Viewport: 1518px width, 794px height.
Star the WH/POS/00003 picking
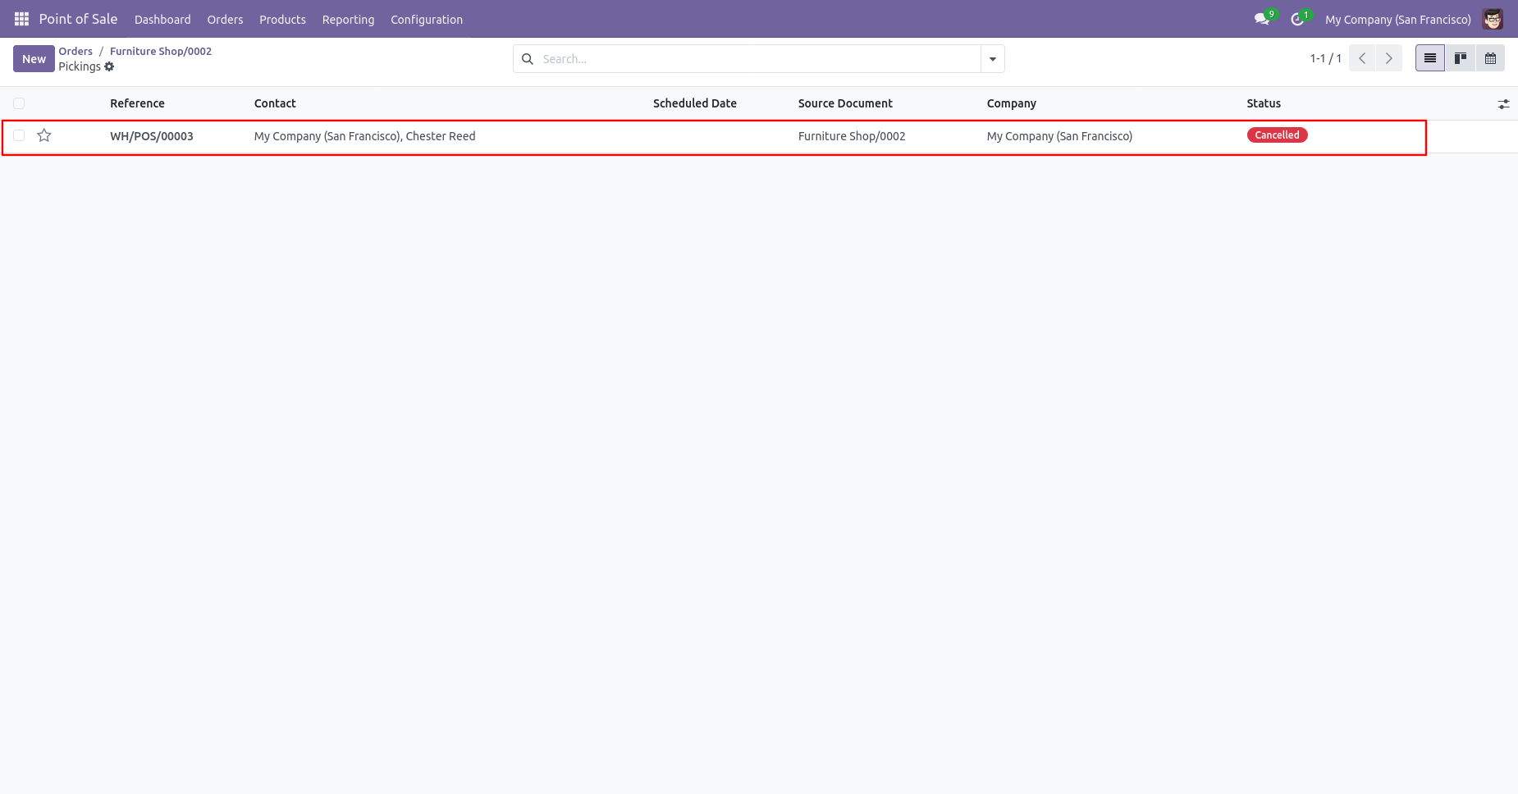pos(44,135)
